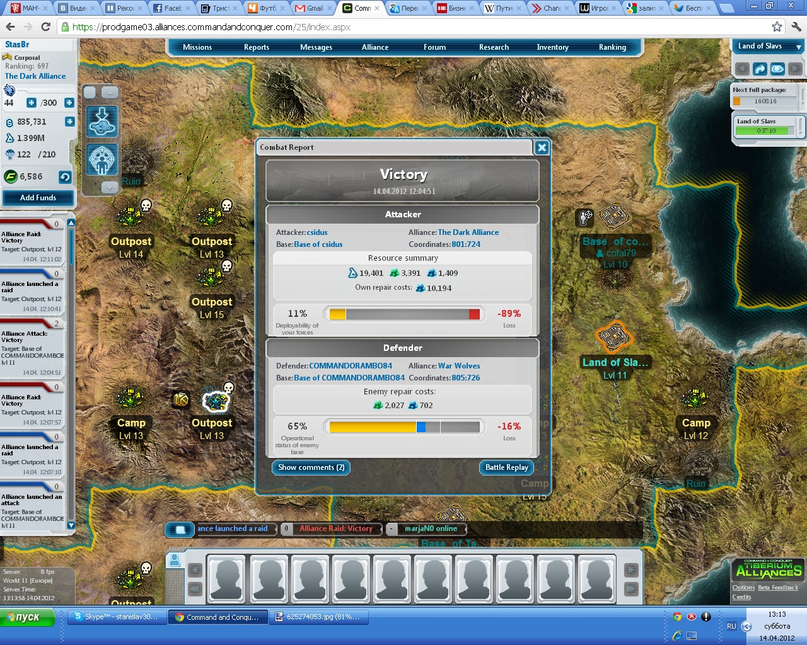The image size is (807, 645).
Task: Increase command point cap plus icon
Action: 69,103
